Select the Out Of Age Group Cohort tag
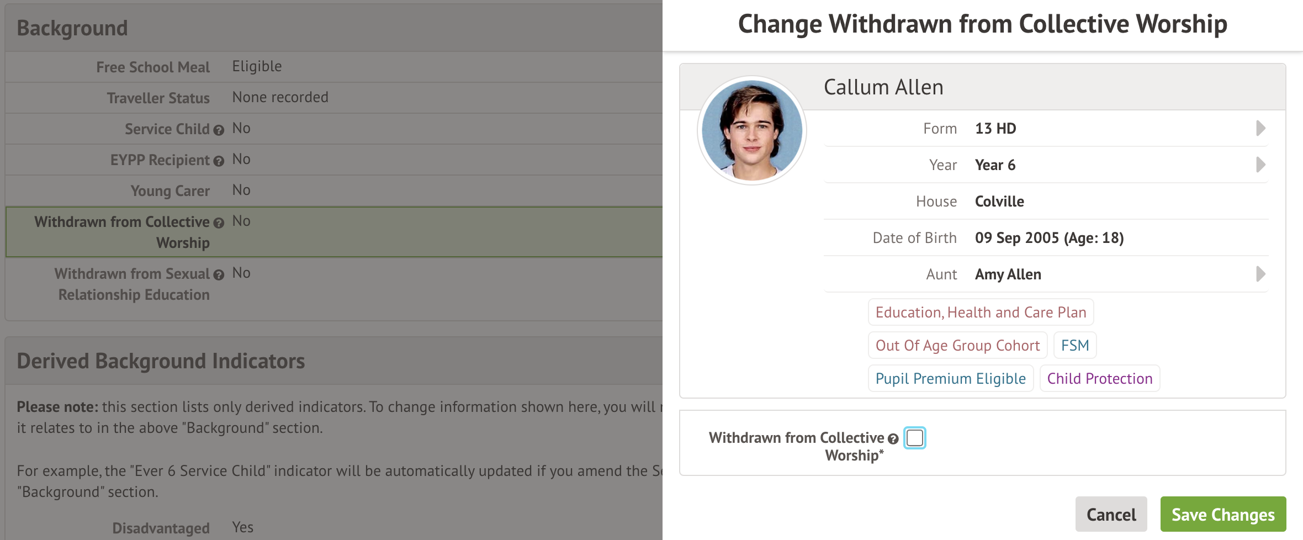This screenshot has height=540, width=1303. [957, 346]
